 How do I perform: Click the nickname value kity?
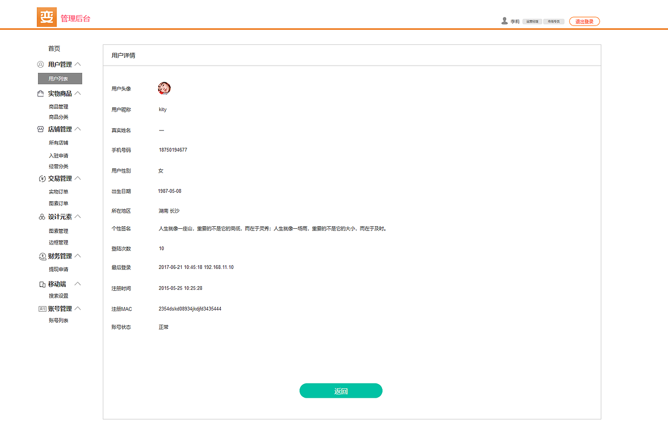tap(163, 110)
